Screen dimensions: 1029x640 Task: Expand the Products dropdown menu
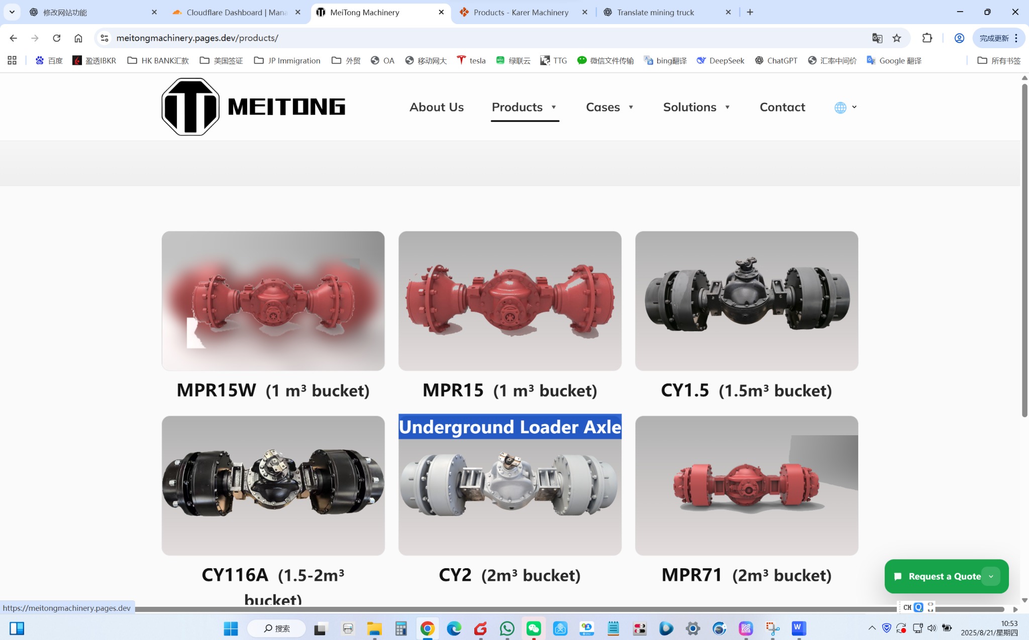click(x=554, y=107)
